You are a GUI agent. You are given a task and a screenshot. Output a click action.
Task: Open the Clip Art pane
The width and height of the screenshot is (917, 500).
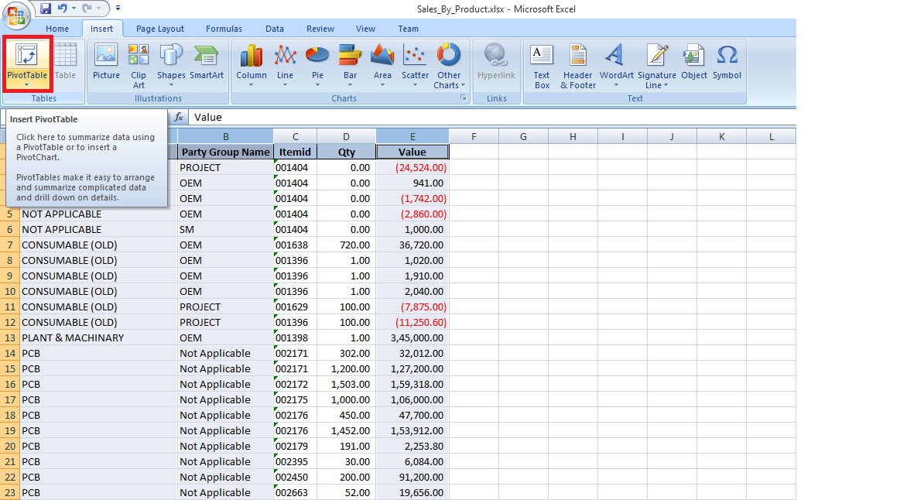click(x=139, y=66)
